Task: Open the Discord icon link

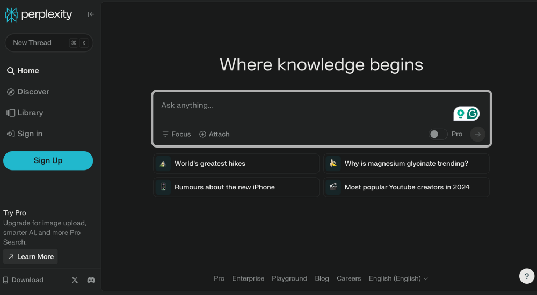Action: [x=91, y=280]
